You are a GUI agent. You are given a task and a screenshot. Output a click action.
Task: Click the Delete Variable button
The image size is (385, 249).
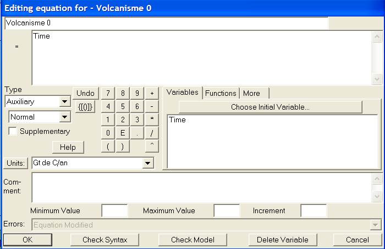point(283,240)
